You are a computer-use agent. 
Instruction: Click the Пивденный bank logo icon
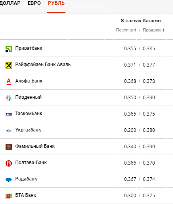(x=9, y=98)
